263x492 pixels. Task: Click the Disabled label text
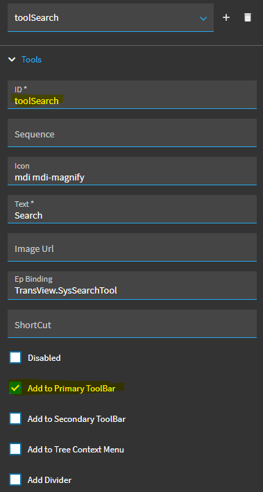point(44,357)
